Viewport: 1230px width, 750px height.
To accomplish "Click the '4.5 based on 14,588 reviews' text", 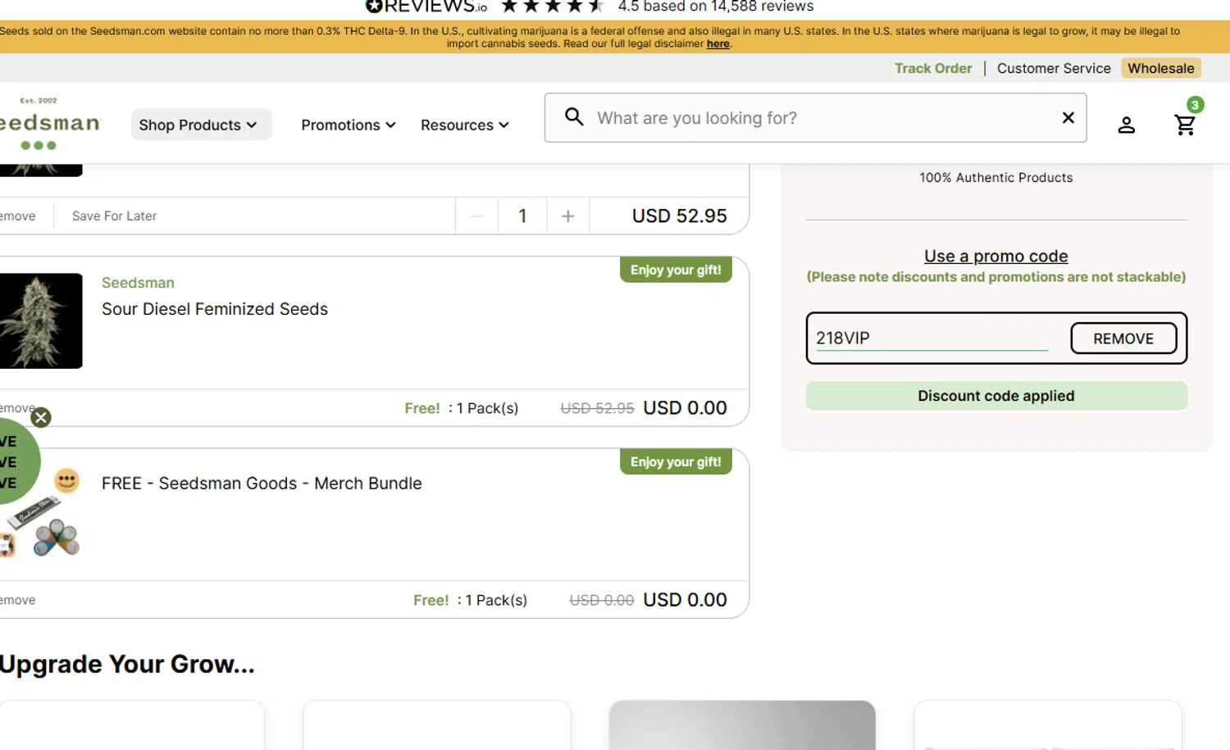I will pos(716,7).
